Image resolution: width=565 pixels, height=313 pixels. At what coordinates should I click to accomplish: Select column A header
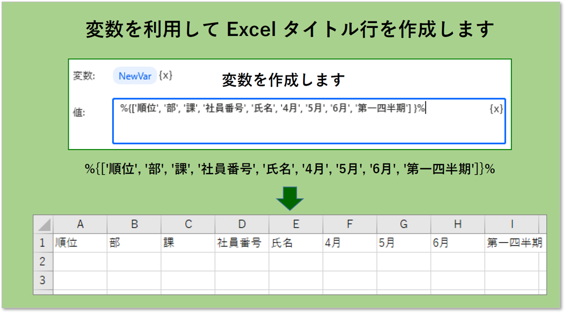coord(81,225)
